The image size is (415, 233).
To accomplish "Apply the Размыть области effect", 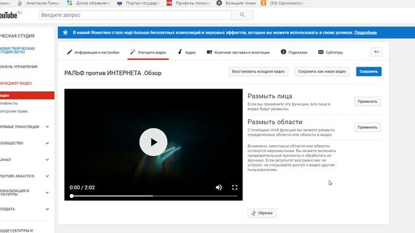I will 368,128.
